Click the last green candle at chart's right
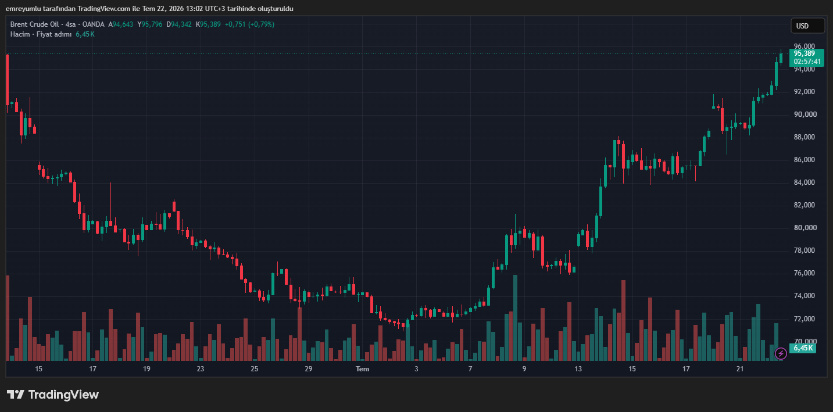 pyautogui.click(x=781, y=57)
